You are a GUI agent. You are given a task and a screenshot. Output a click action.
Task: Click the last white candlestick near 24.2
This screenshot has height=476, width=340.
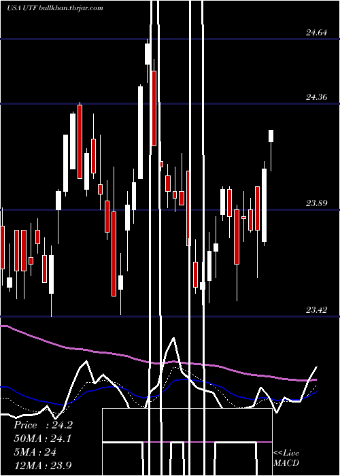(x=271, y=136)
